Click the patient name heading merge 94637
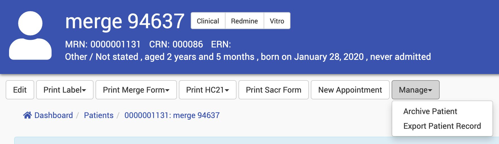 [125, 21]
